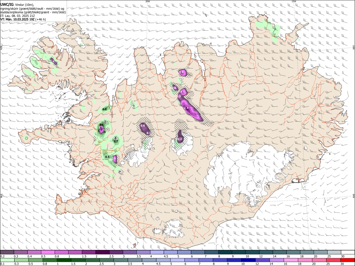Click the 20W longitude label

[x=148, y=1]
